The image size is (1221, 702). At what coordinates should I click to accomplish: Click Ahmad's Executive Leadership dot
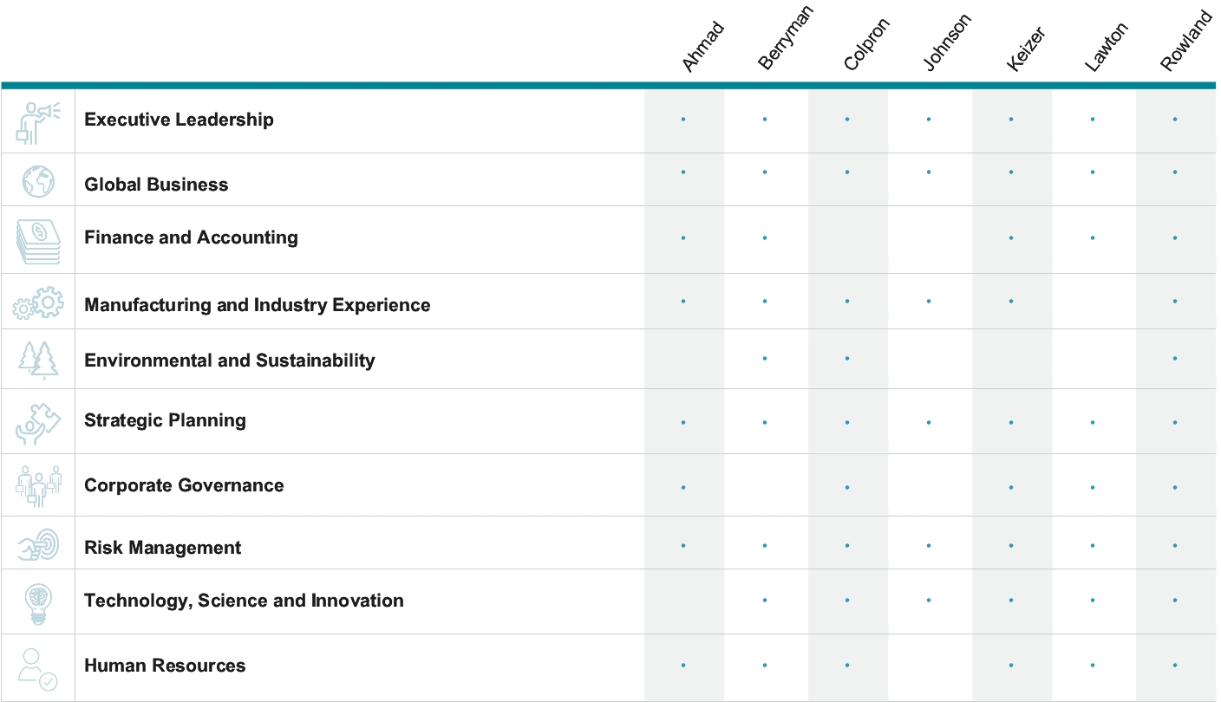click(683, 120)
